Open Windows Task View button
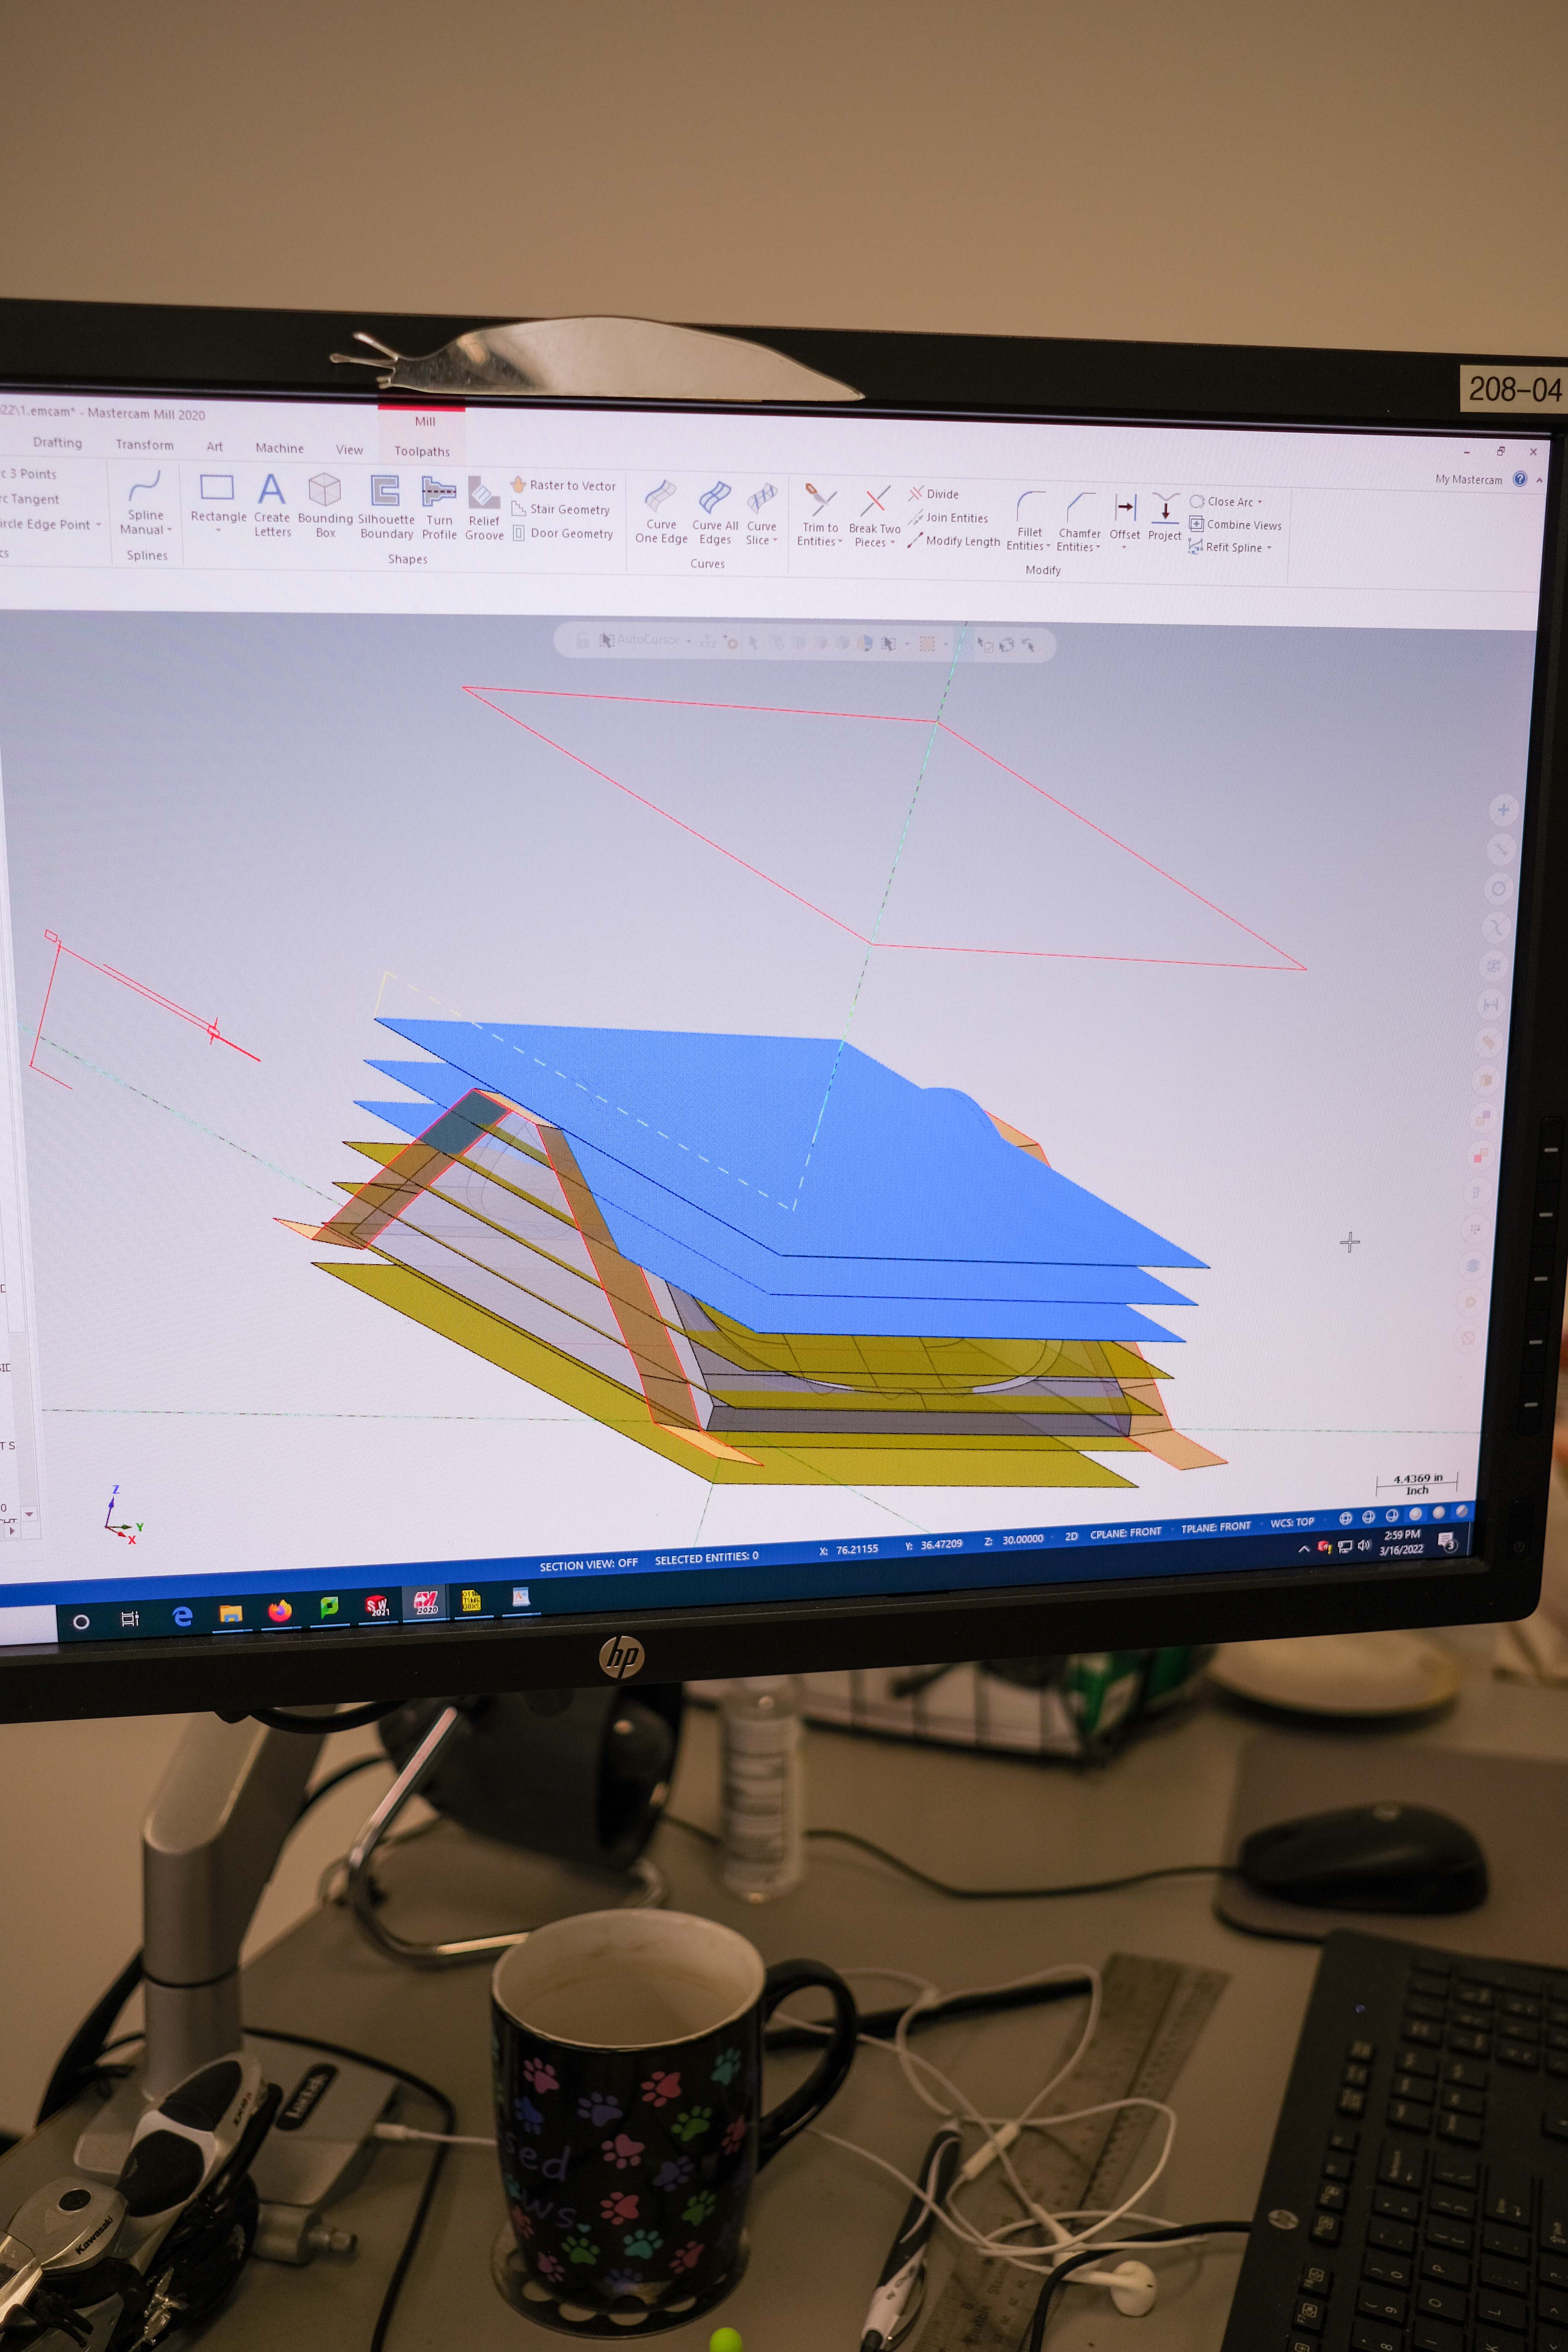Screen dimensions: 1568x2352 [130, 1618]
